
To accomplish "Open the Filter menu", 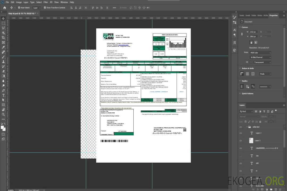I will point(46,2).
